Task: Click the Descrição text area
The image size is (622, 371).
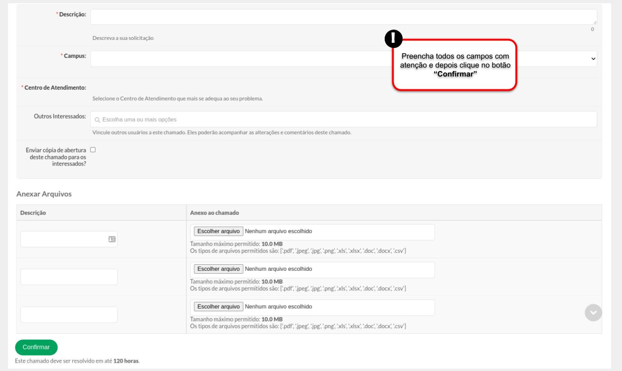Action: click(x=343, y=17)
